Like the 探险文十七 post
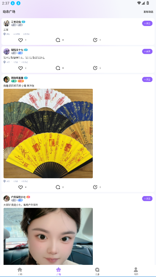Image resolution: width=156 pixels, height=277 pixels. tap(21, 68)
